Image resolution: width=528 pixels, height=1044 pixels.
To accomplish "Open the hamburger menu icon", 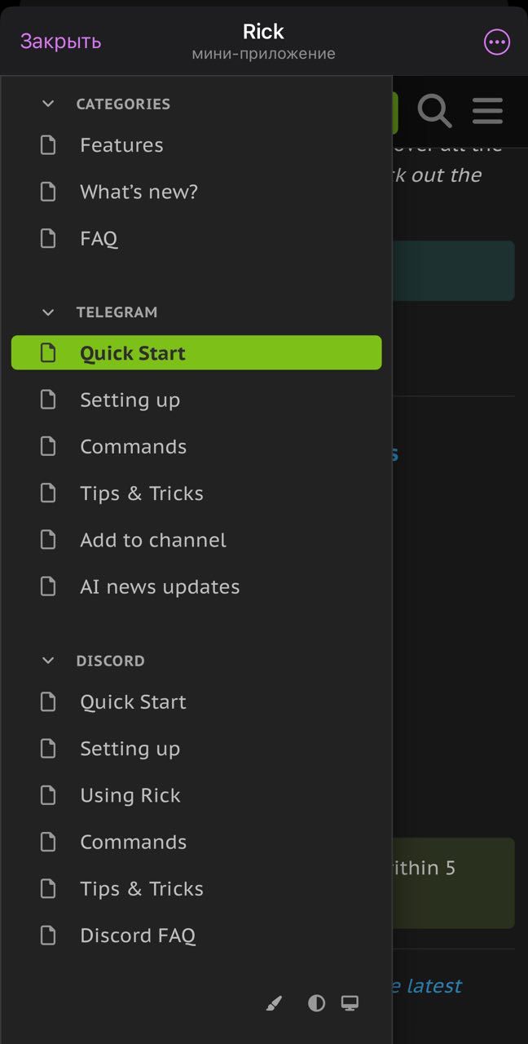I will click(486, 112).
